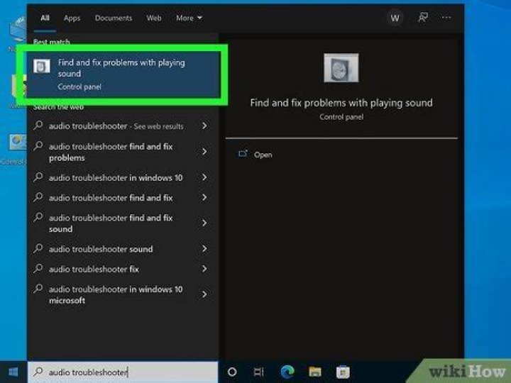Open the three-dot options menu
The width and height of the screenshot is (511, 383).
[446, 18]
